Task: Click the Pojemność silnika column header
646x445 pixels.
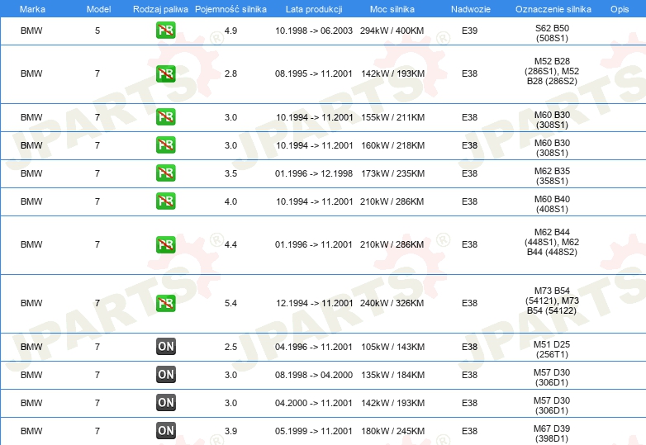Action: (x=230, y=9)
